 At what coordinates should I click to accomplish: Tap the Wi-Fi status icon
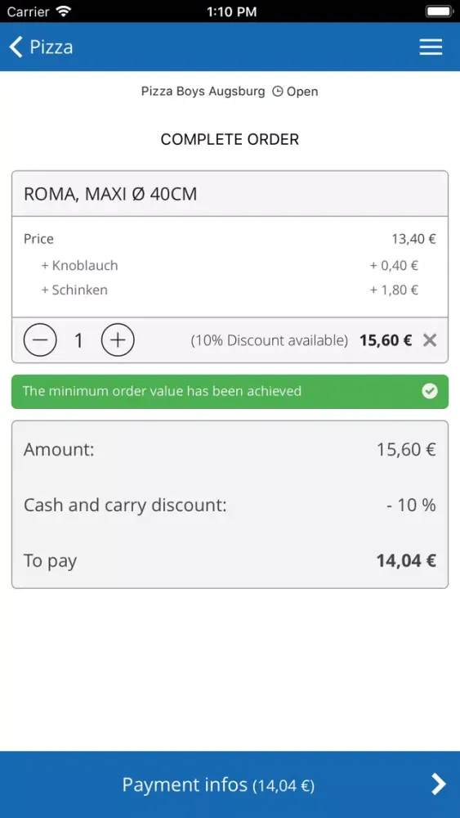click(x=64, y=11)
